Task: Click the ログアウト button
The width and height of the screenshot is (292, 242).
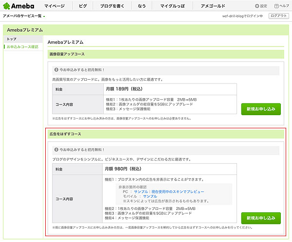Action: click(x=278, y=16)
